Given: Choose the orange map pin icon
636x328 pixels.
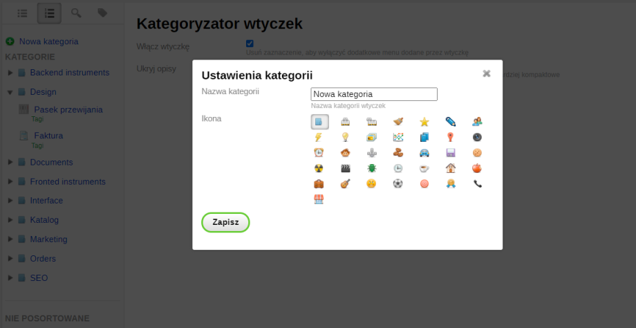Looking at the screenshot, I should point(450,138).
